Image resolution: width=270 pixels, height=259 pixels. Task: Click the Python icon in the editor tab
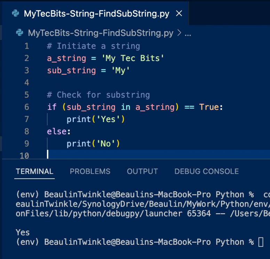pos(16,14)
